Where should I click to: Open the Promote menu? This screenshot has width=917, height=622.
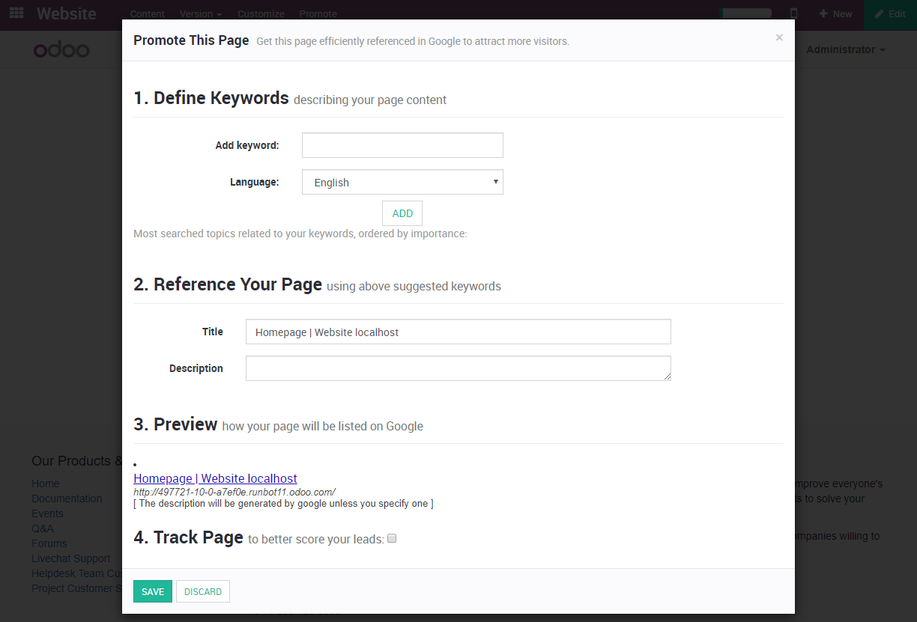point(318,14)
